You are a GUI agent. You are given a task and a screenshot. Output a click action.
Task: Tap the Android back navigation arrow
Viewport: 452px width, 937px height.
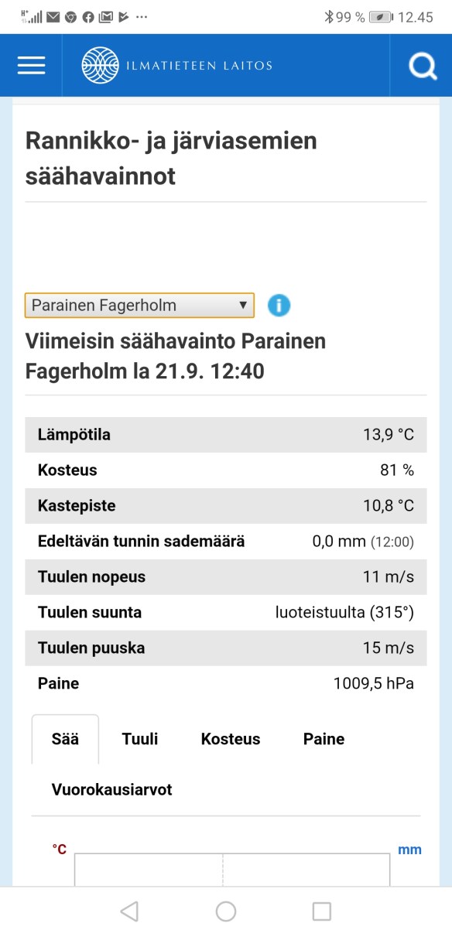[x=128, y=911]
